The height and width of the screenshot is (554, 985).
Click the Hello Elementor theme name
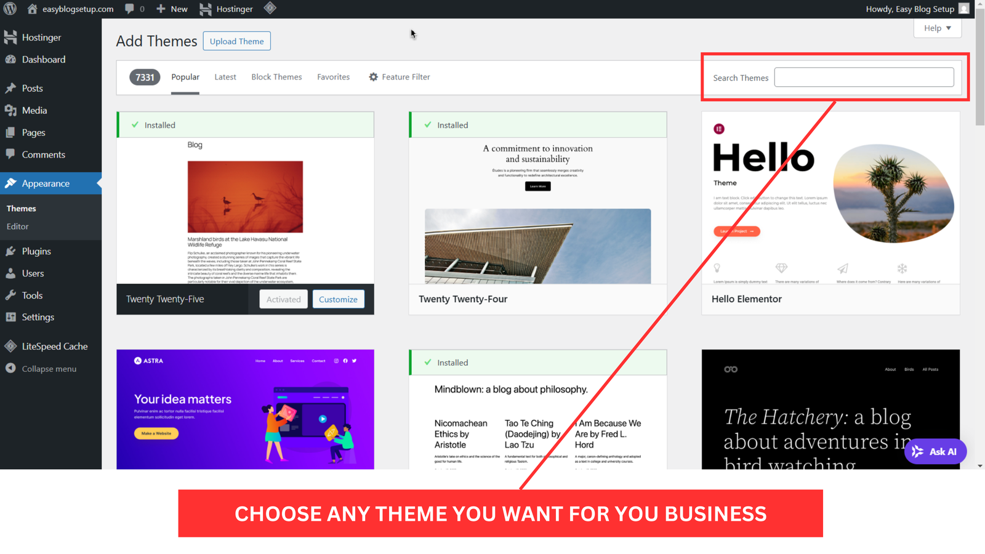pyautogui.click(x=747, y=299)
